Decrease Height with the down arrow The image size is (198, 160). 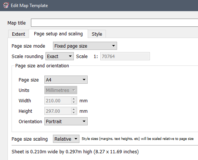tap(74, 113)
